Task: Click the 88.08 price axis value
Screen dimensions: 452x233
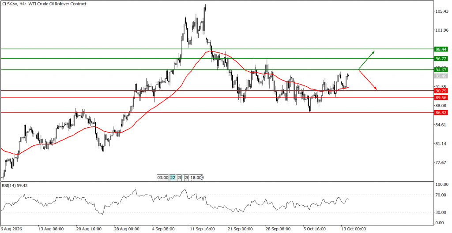Action: point(441,106)
